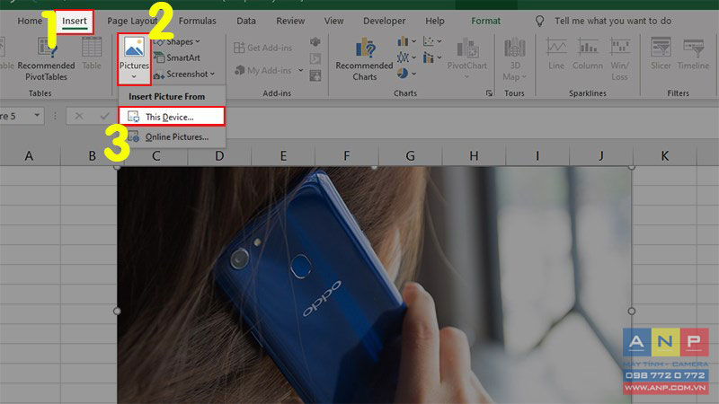Click the formula bar Cancel X icon
This screenshot has height=404, width=719.
pyautogui.click(x=79, y=116)
